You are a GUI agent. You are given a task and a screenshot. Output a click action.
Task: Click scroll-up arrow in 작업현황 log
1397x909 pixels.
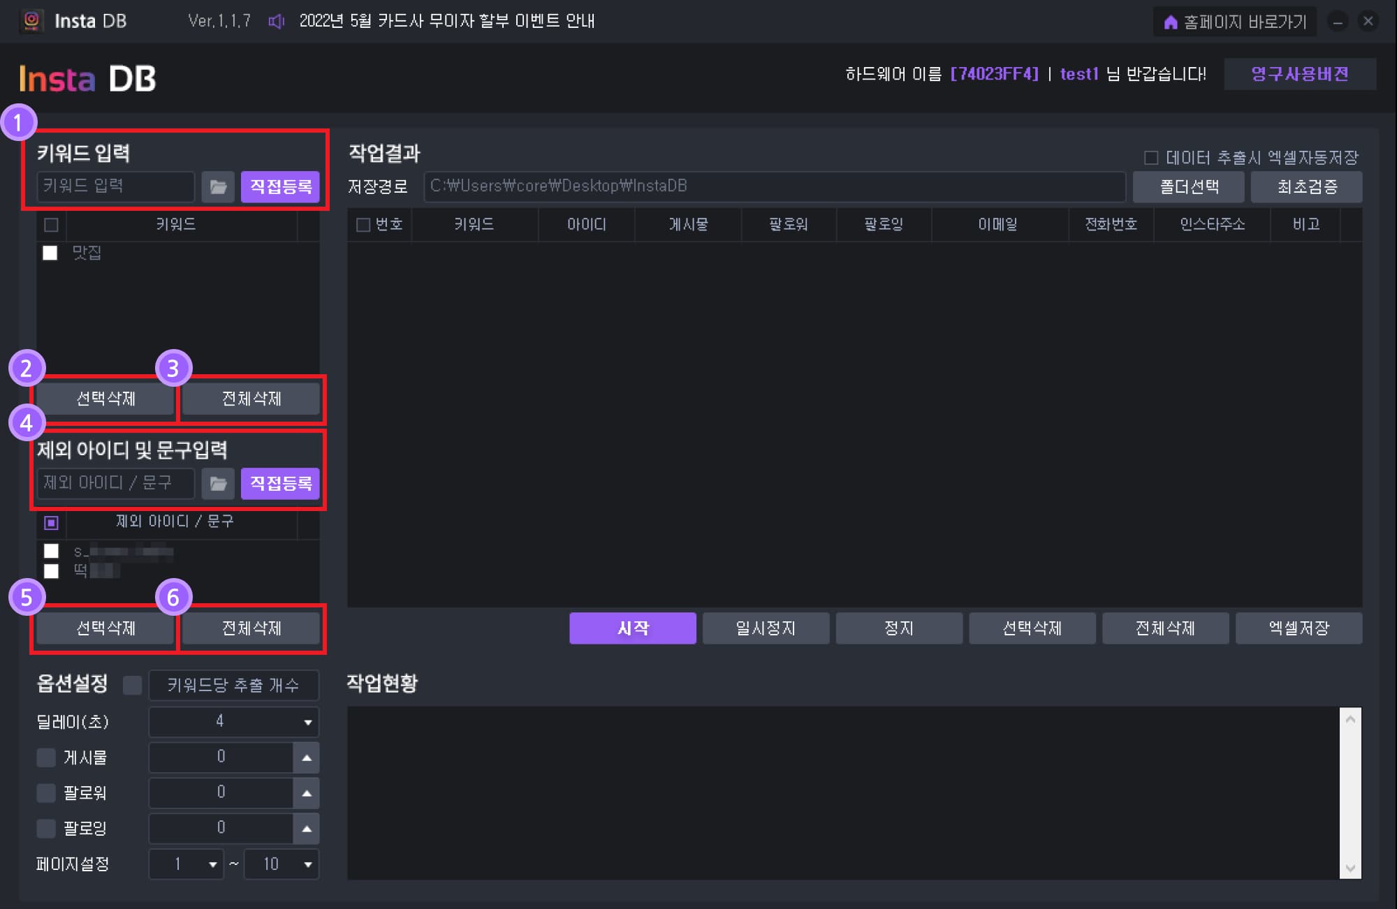[x=1351, y=719]
